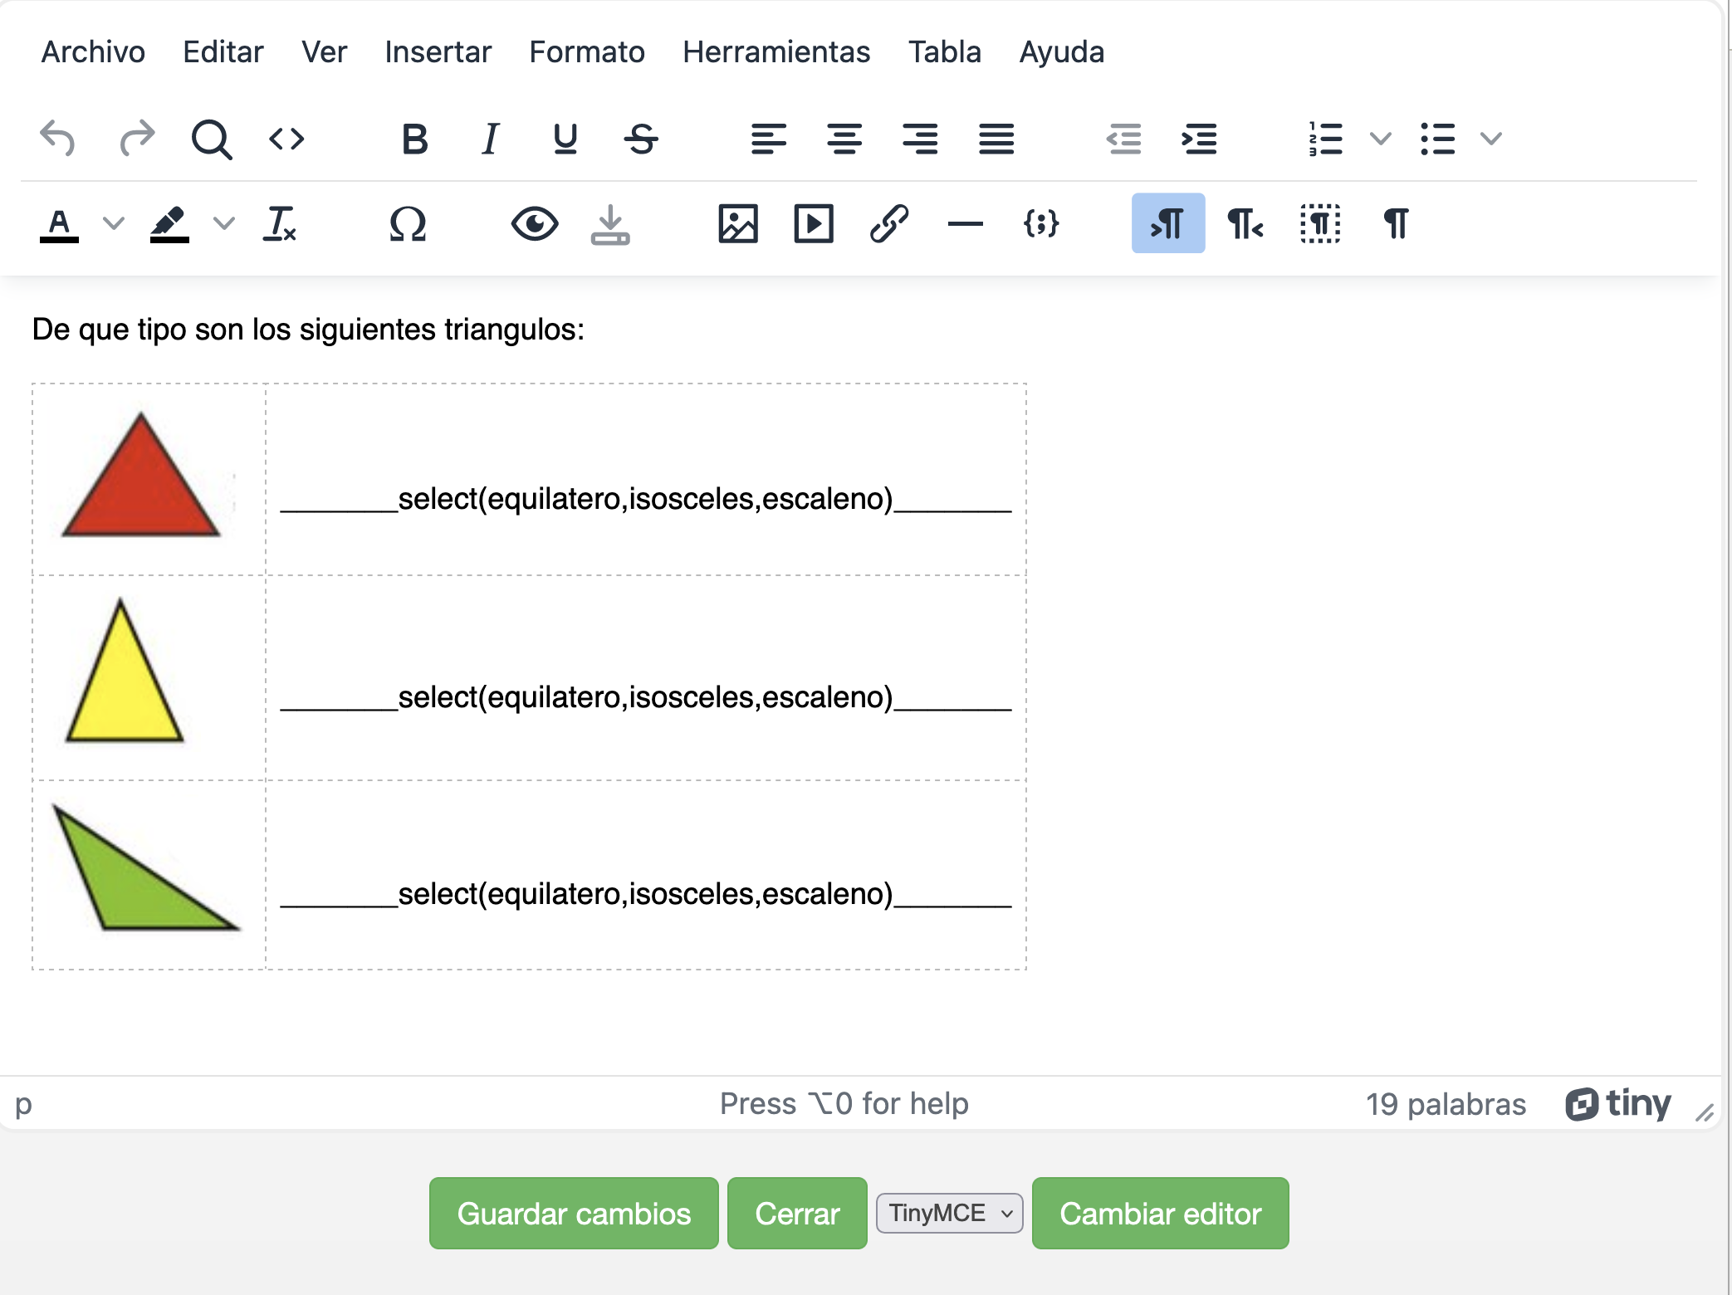Open the Insertar menu
Screen dimensions: 1732x1295
[x=438, y=51]
